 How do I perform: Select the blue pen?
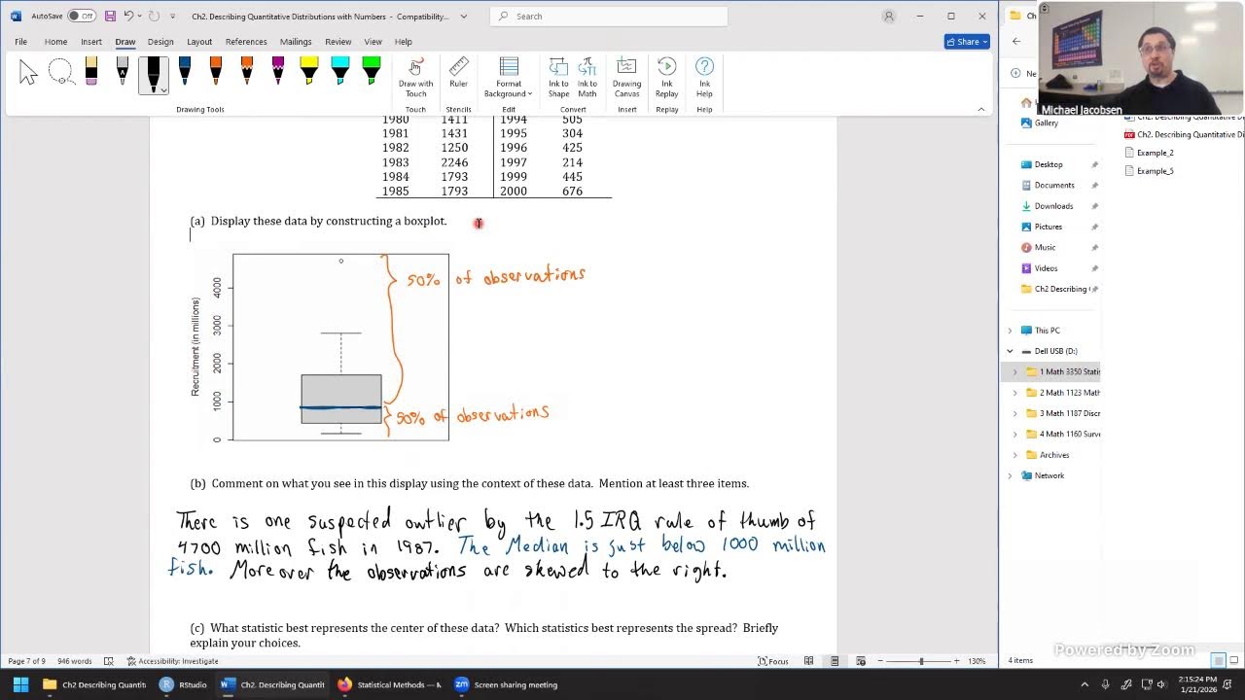pyautogui.click(x=185, y=73)
